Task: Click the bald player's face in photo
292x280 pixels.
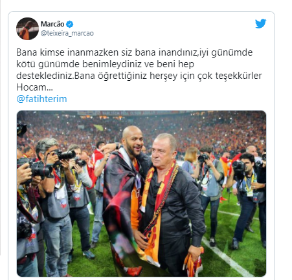Action: click(x=133, y=141)
